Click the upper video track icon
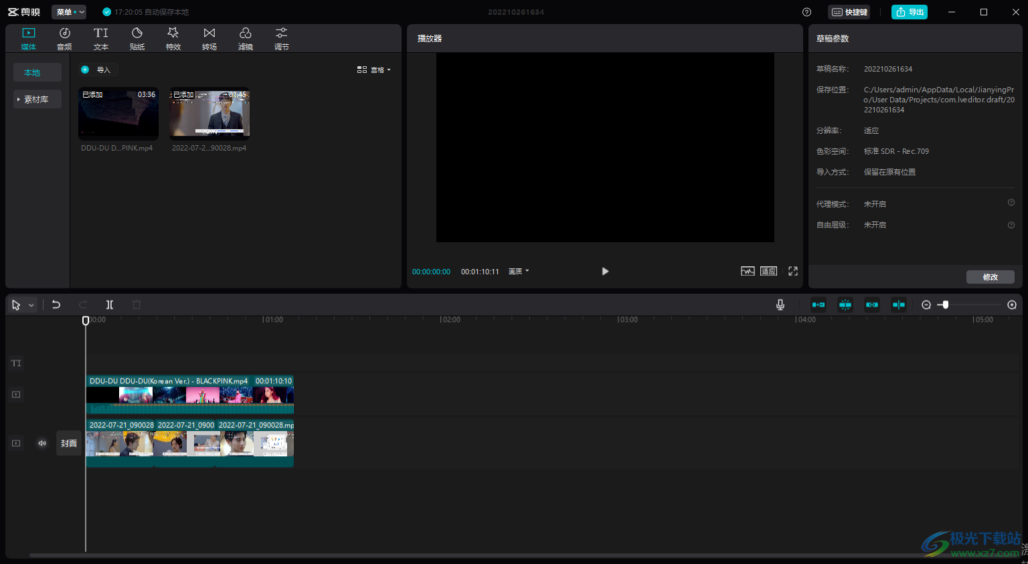 (16, 395)
